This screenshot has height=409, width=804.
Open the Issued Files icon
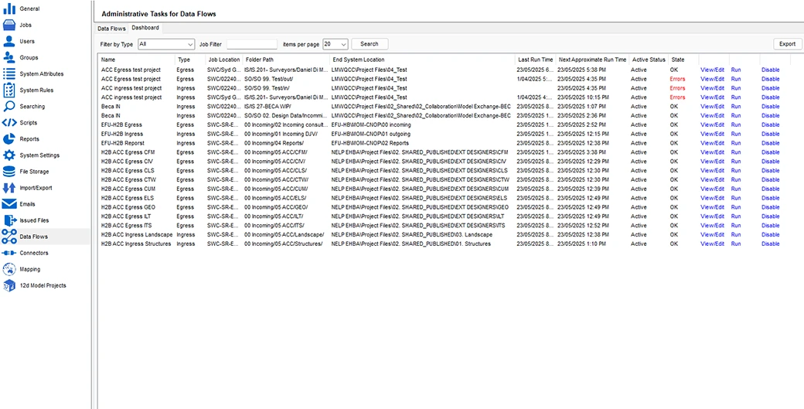click(9, 220)
